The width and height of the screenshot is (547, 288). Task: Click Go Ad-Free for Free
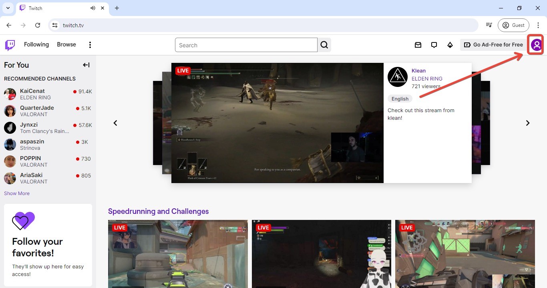[493, 44]
